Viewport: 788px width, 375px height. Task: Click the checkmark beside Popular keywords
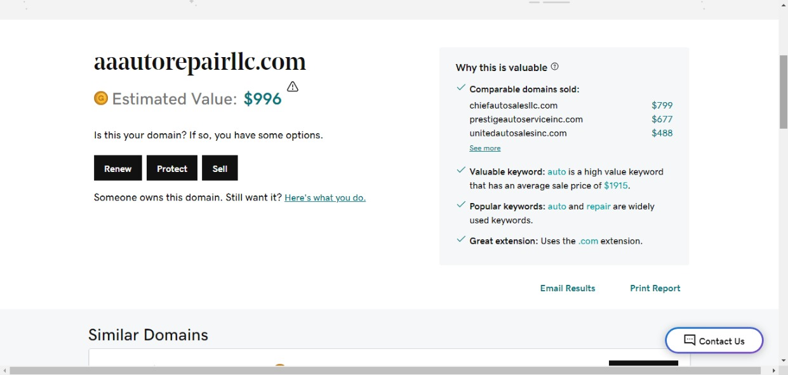point(461,206)
